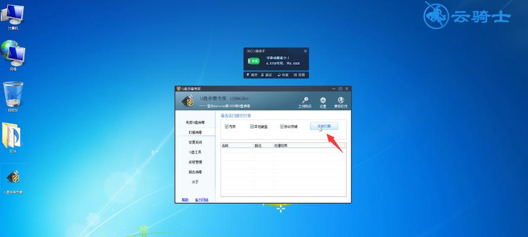Viewport: 528px width, 237px height.
Task: Select U盘工具 in the sidebar
Action: pyautogui.click(x=195, y=152)
